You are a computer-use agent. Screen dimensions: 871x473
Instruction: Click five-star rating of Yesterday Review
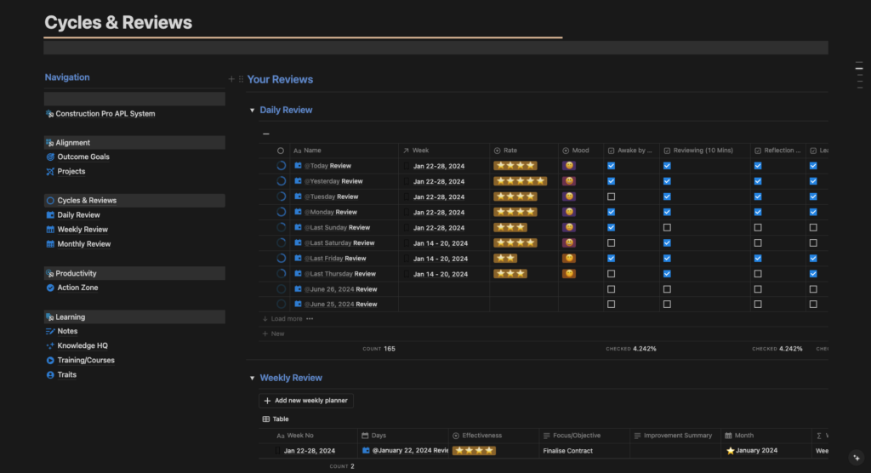pos(520,181)
